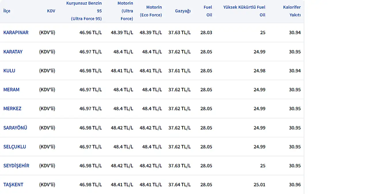Click the Motorin (Eco Force) column header
This screenshot has width=368, height=194.
click(x=151, y=11)
